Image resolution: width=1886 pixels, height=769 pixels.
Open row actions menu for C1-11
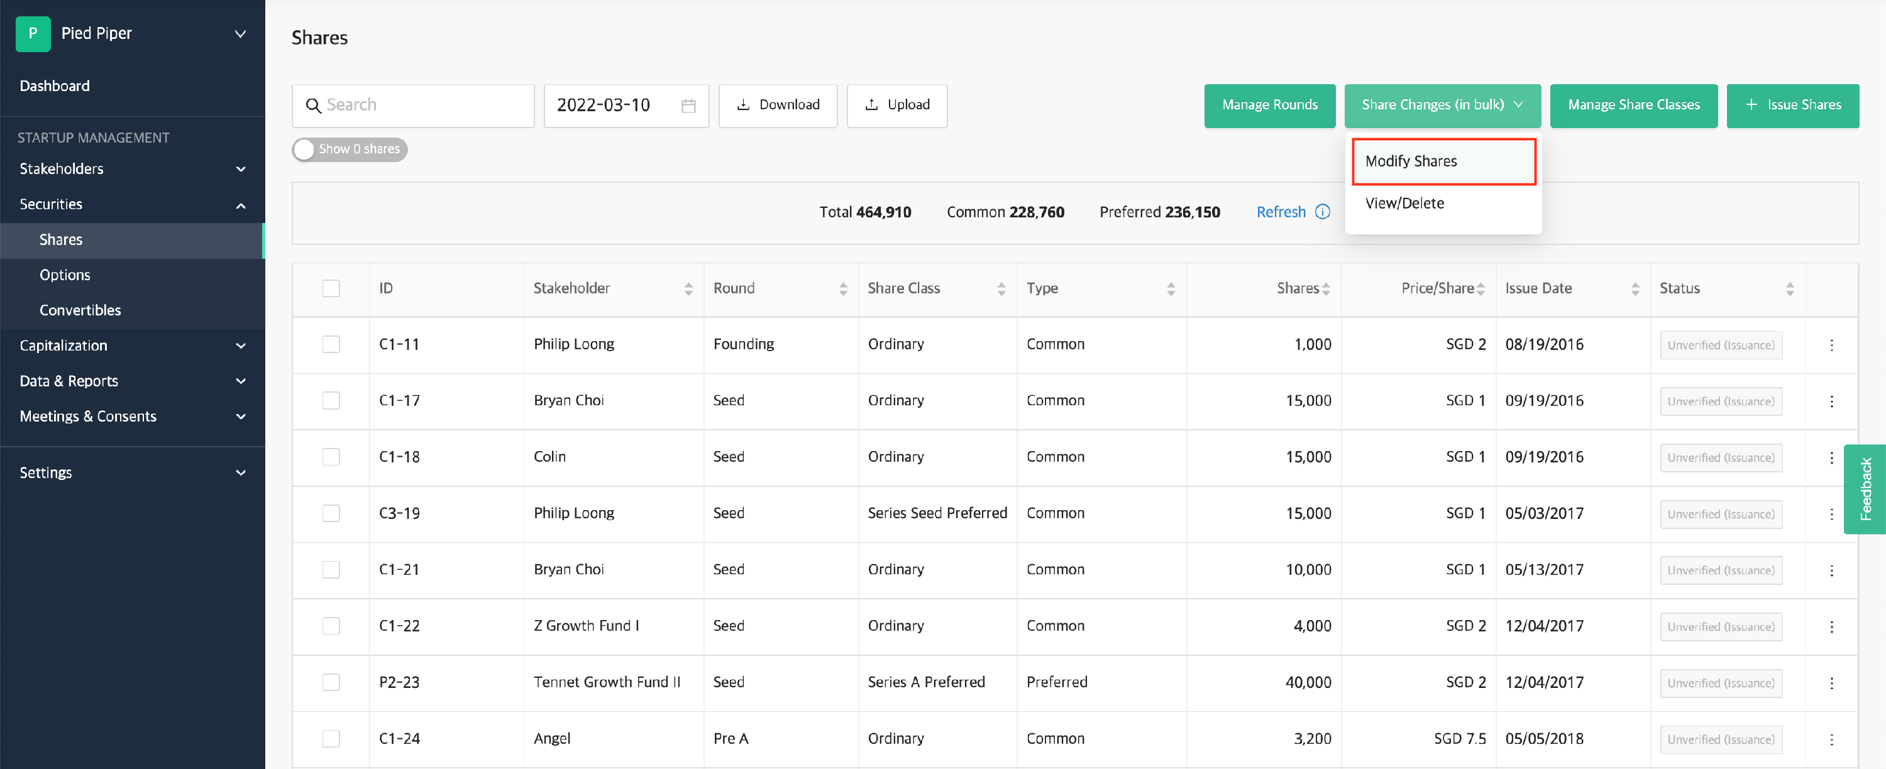pyautogui.click(x=1831, y=345)
